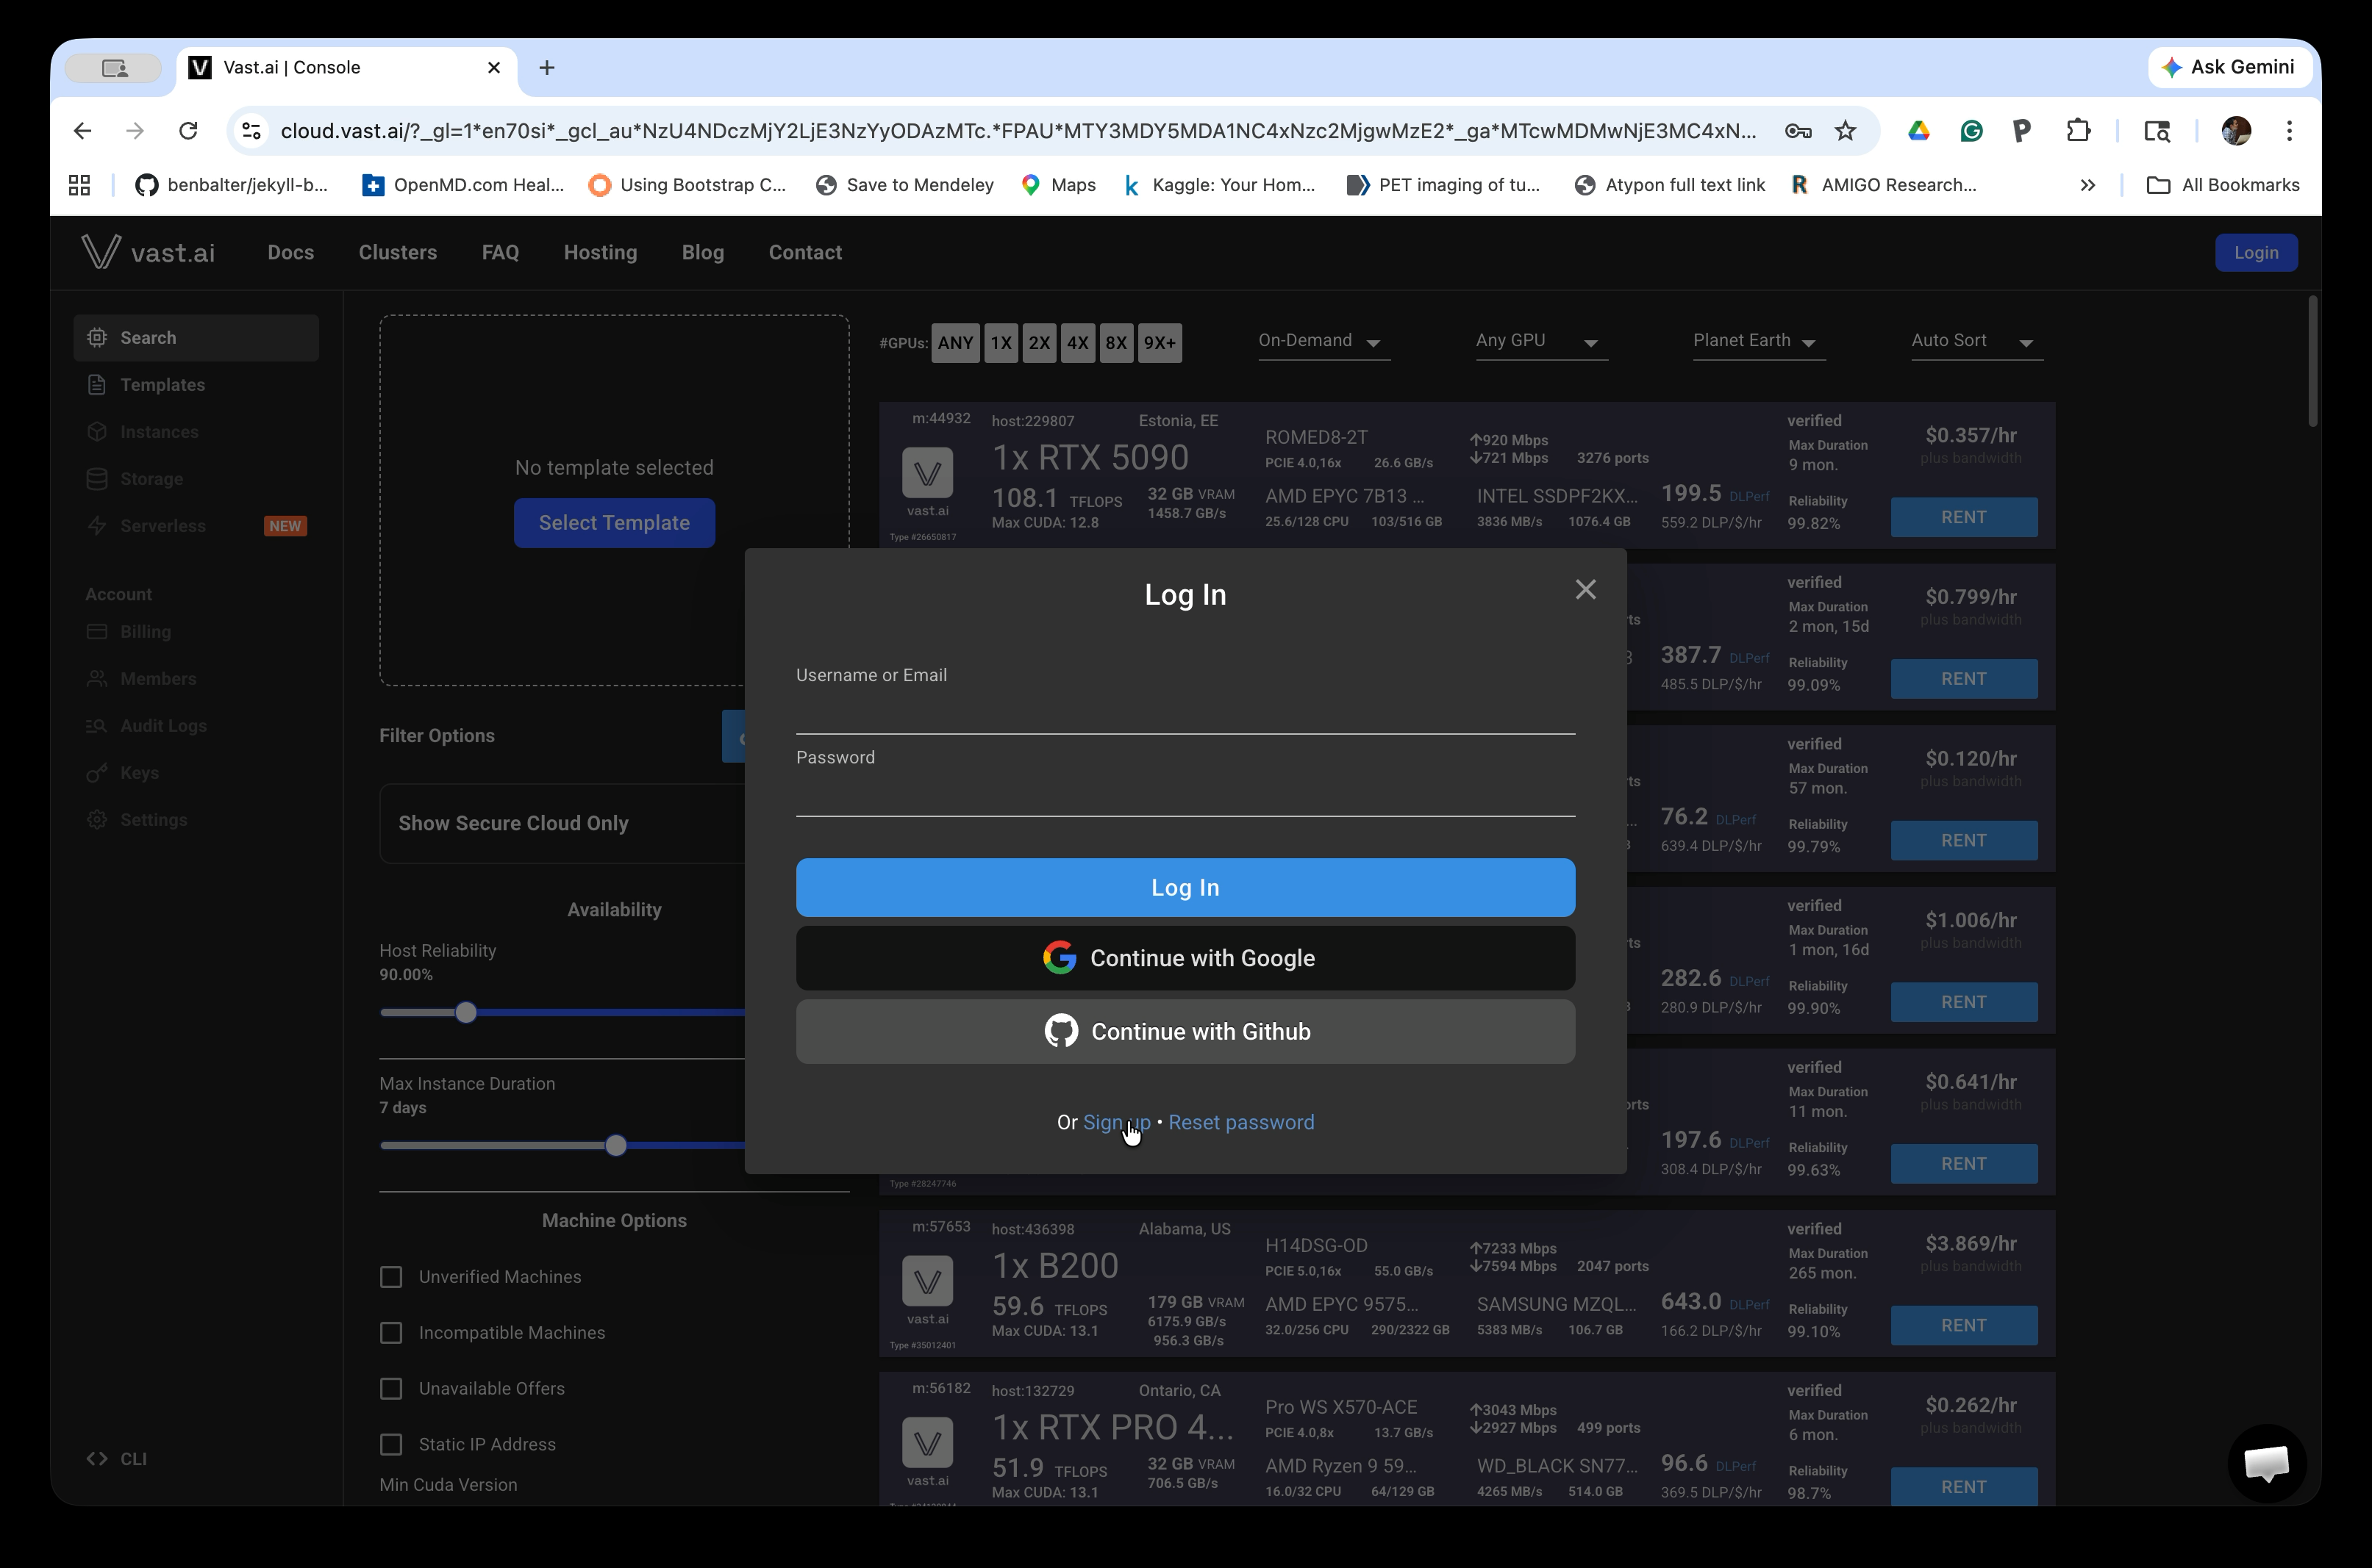Screen dimensions: 2372x1568
Task: Open Audit Logs in the sidebar
Action: click(196, 726)
